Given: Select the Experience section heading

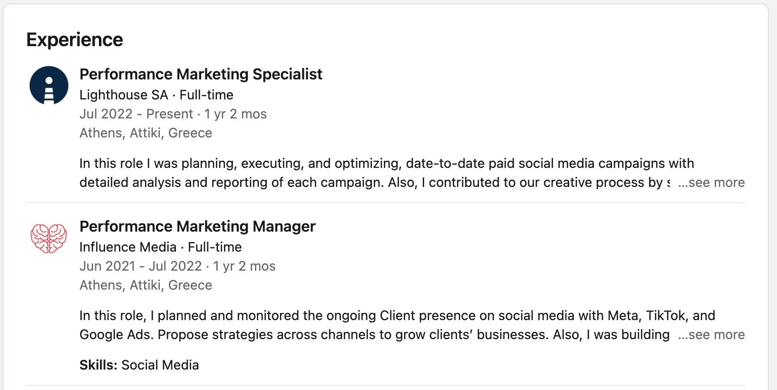Looking at the screenshot, I should (75, 40).
